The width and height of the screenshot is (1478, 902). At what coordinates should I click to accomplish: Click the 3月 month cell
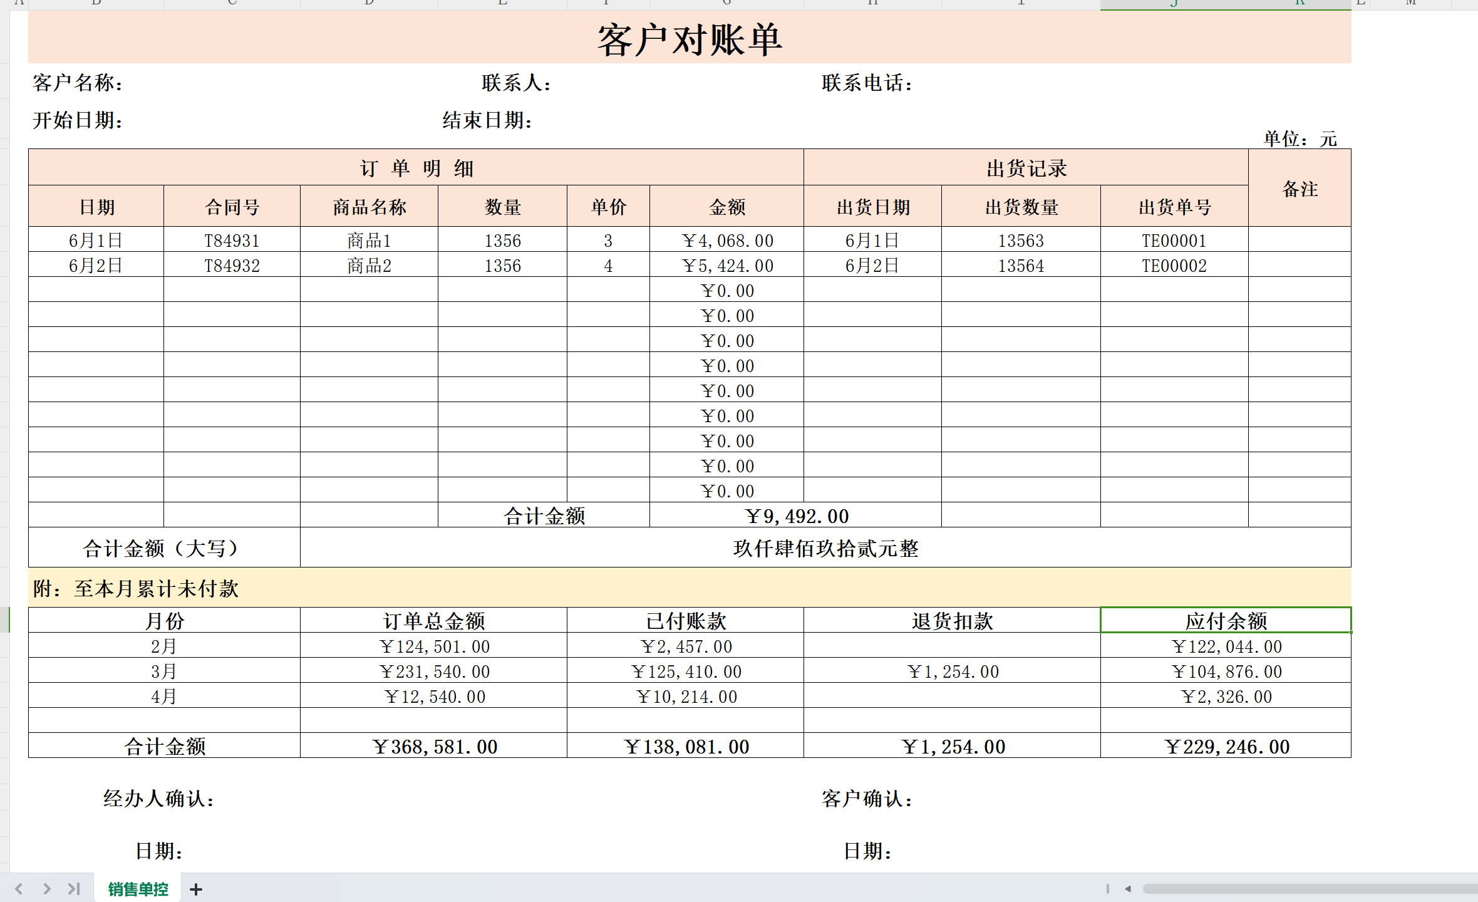164,671
